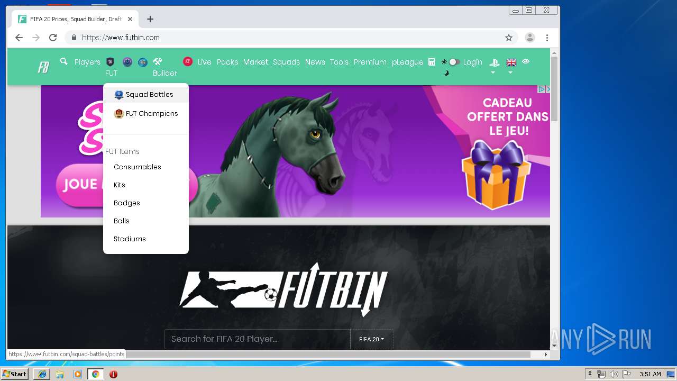The width and height of the screenshot is (677, 381).
Task: Open Consumables under FUT Items
Action: coord(137,167)
